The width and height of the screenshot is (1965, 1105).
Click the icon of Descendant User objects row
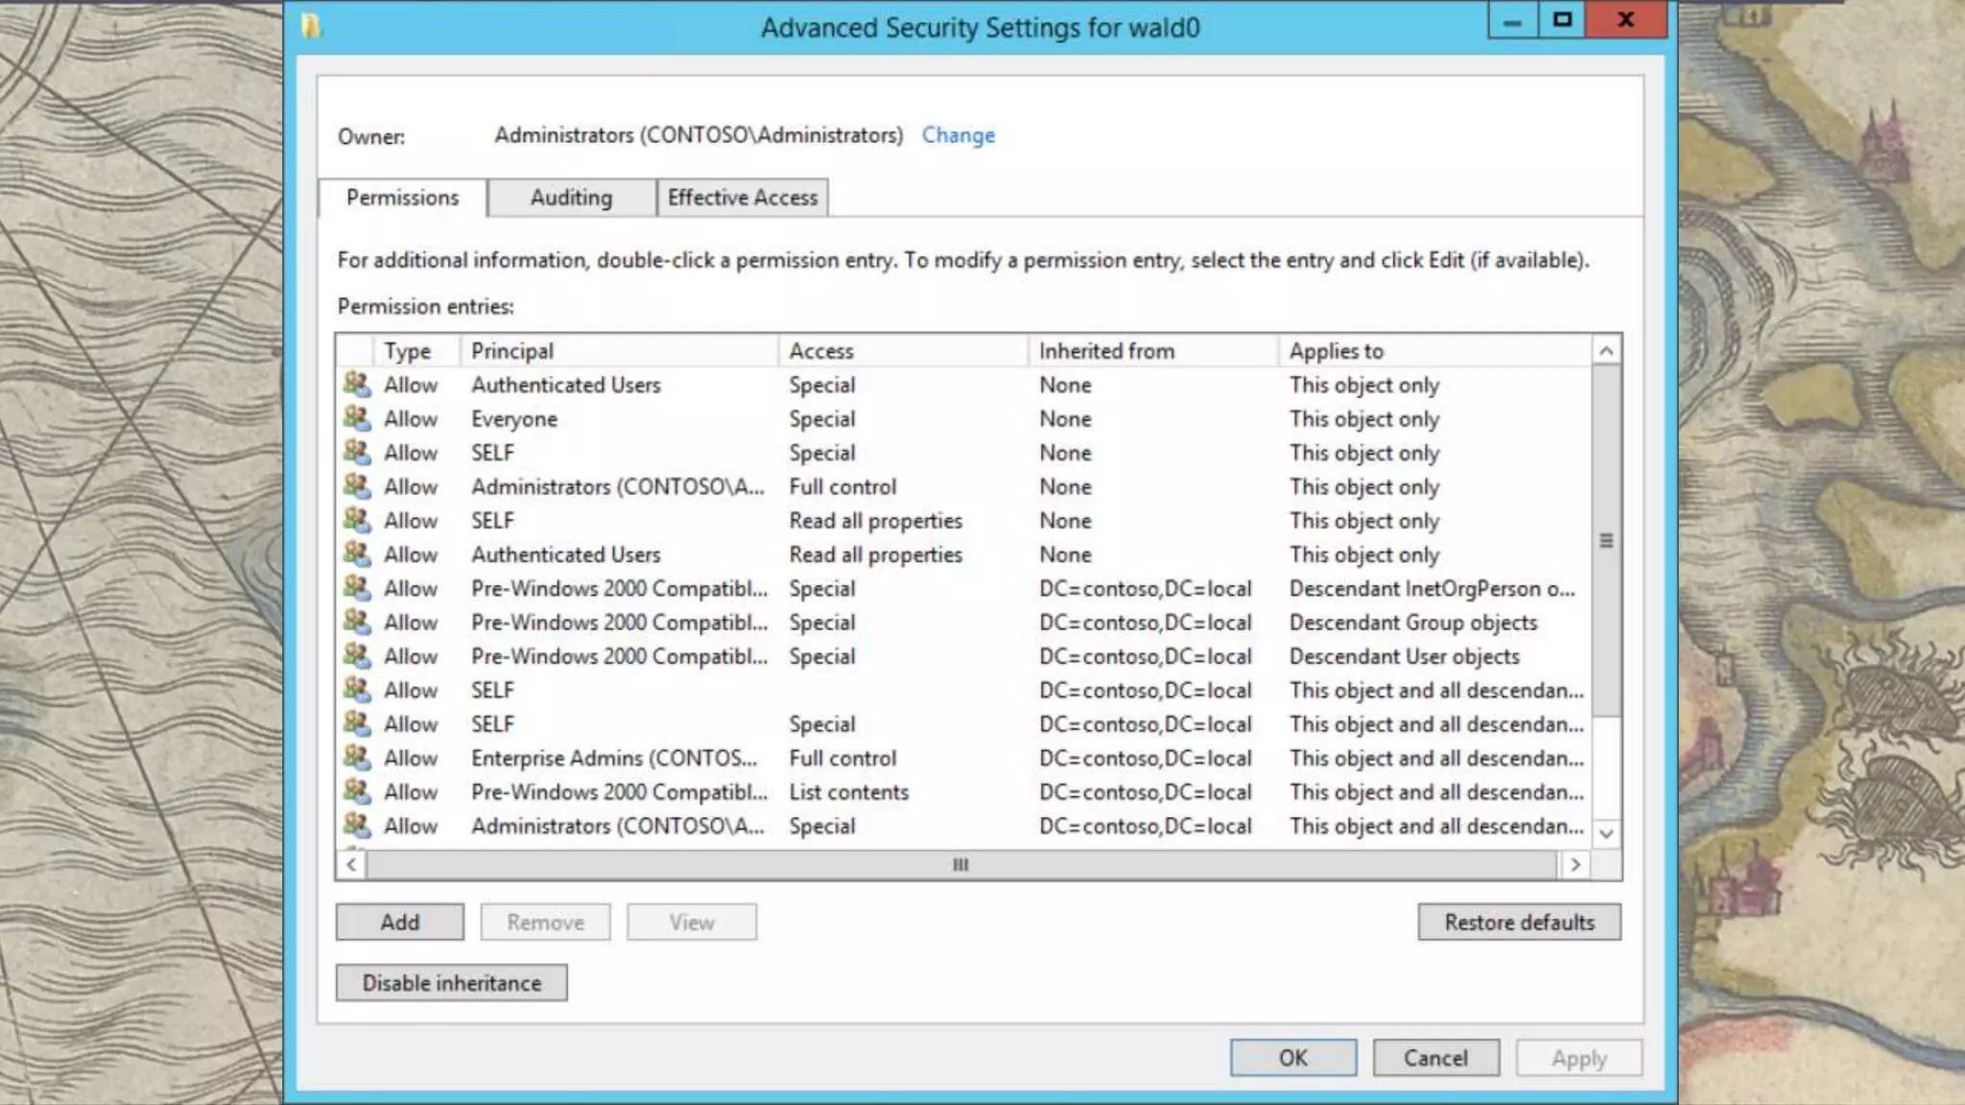[x=357, y=656]
